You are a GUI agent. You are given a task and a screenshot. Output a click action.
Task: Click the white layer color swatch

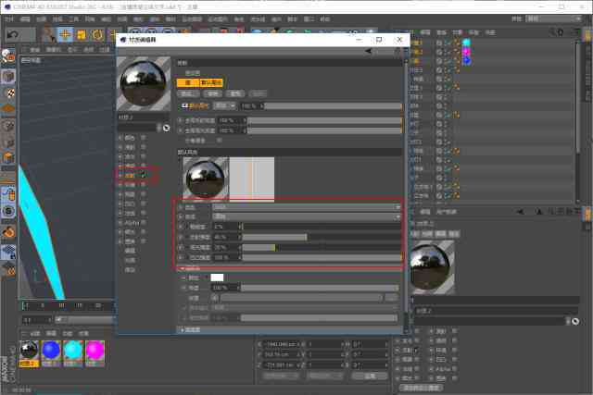pos(217,278)
